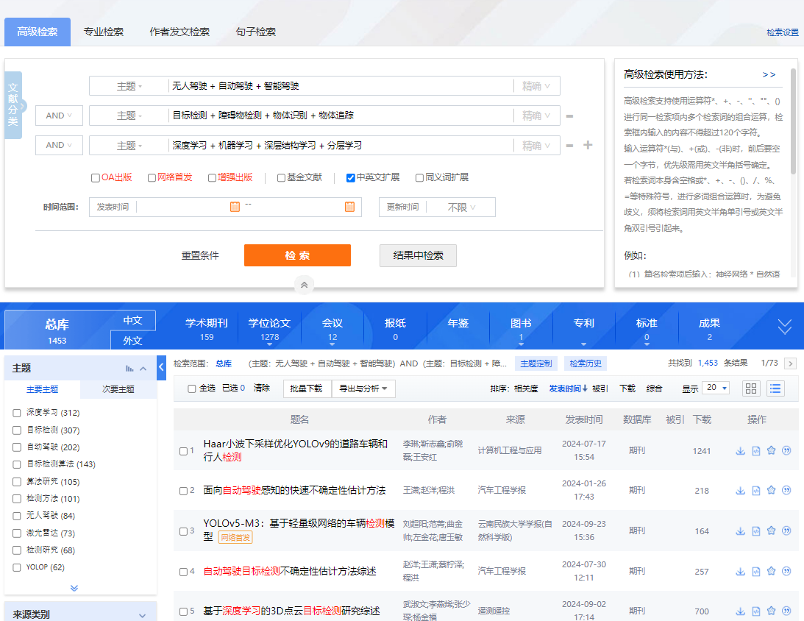804x621 pixels.
Task: Show the 主题 chart visualization icon
Action: tap(129, 369)
